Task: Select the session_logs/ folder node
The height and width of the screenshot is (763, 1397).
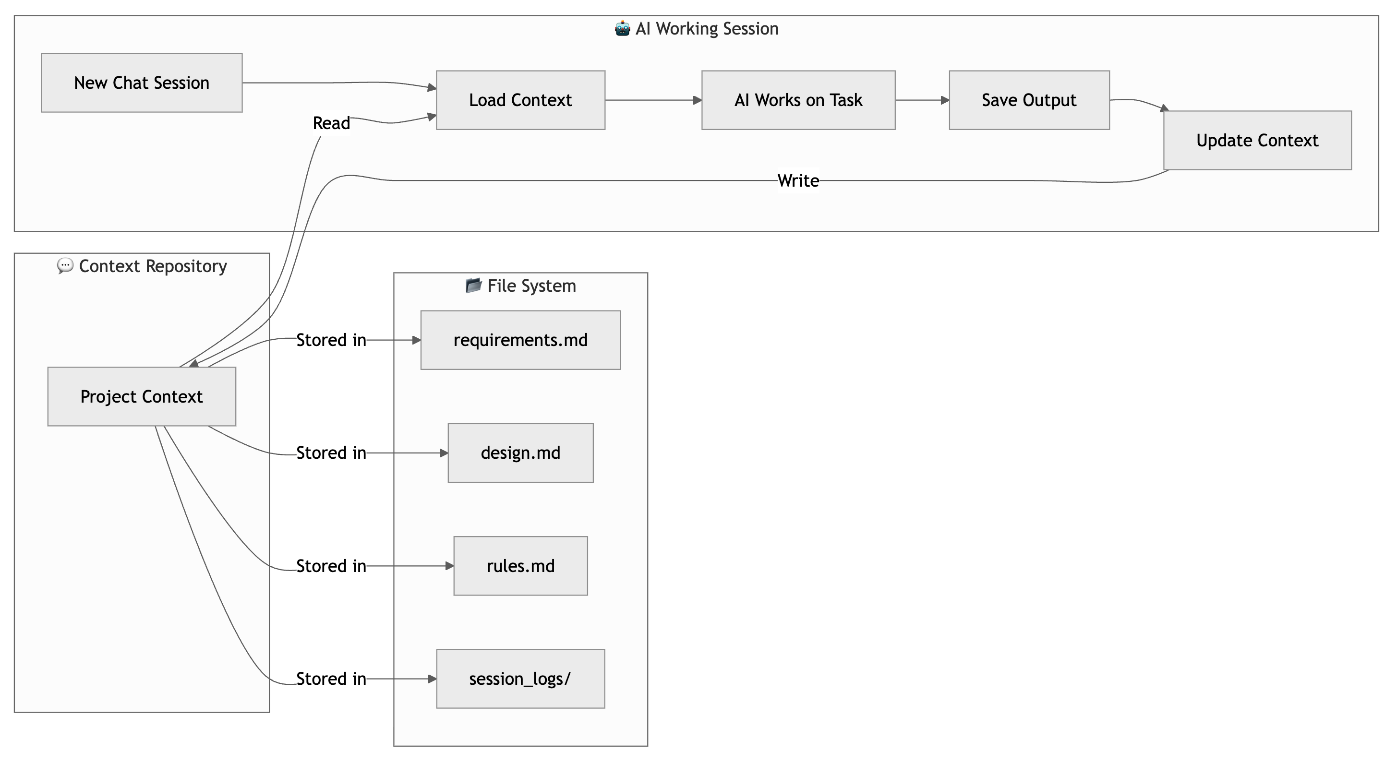Action: click(x=520, y=679)
